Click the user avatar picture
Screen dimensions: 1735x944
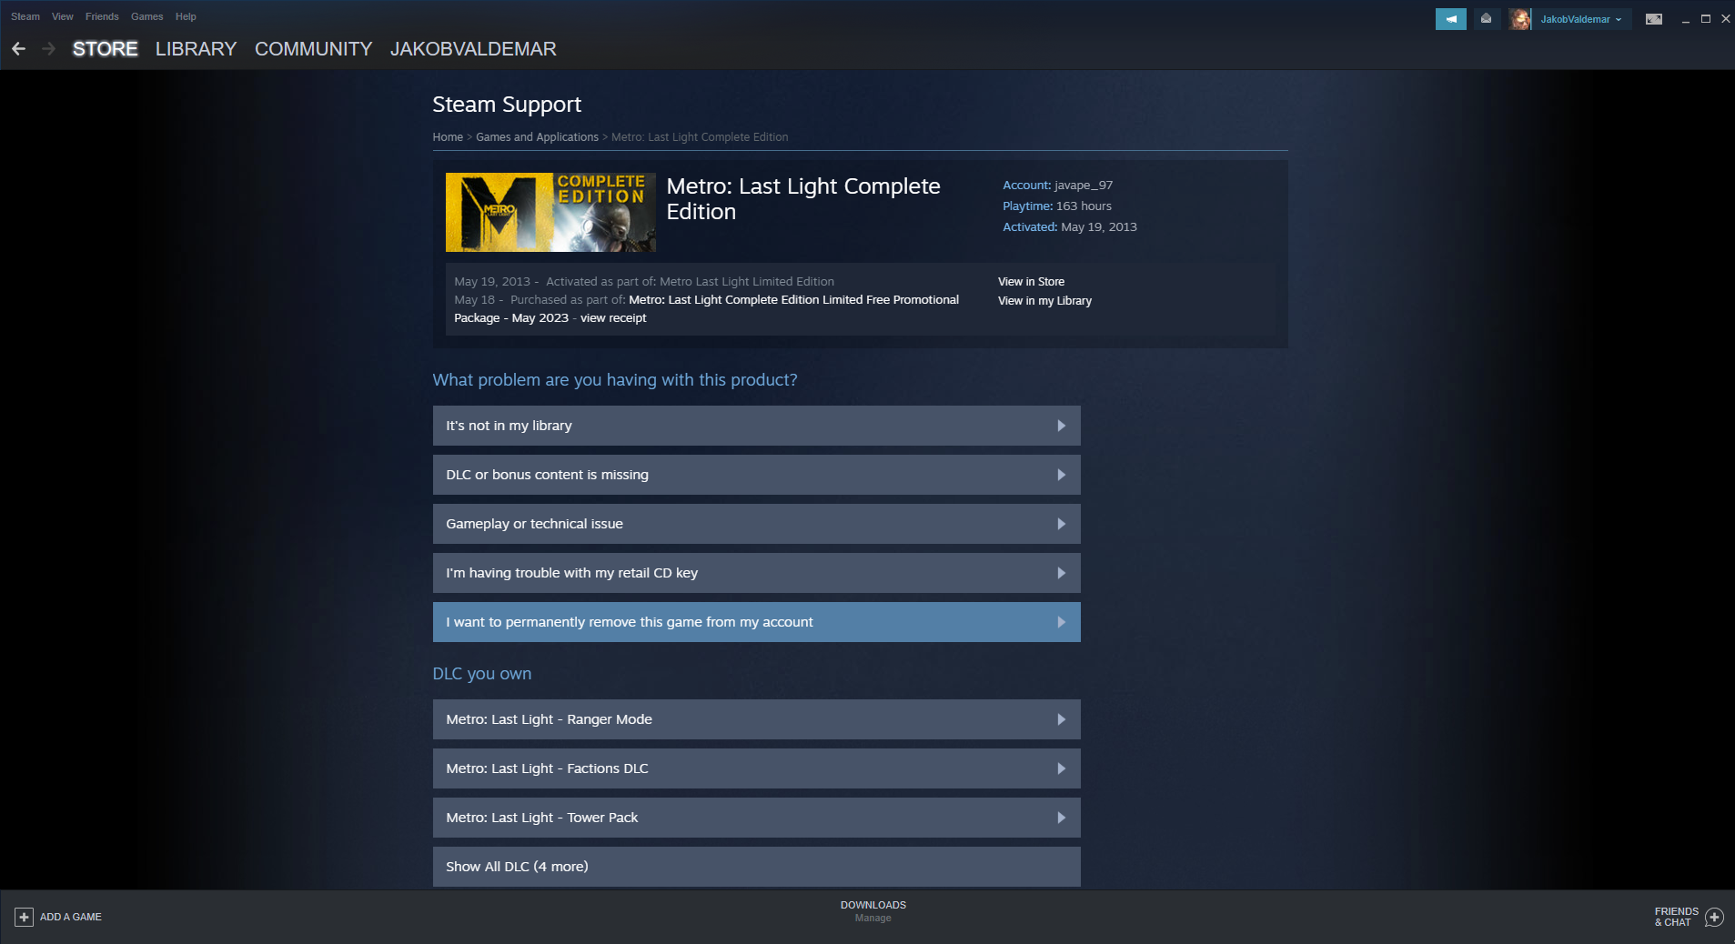[x=1519, y=19]
